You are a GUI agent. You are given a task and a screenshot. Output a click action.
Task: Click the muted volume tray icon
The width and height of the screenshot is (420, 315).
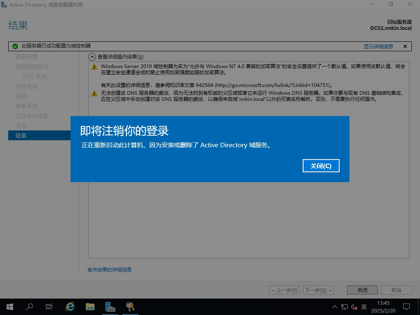[354, 307]
